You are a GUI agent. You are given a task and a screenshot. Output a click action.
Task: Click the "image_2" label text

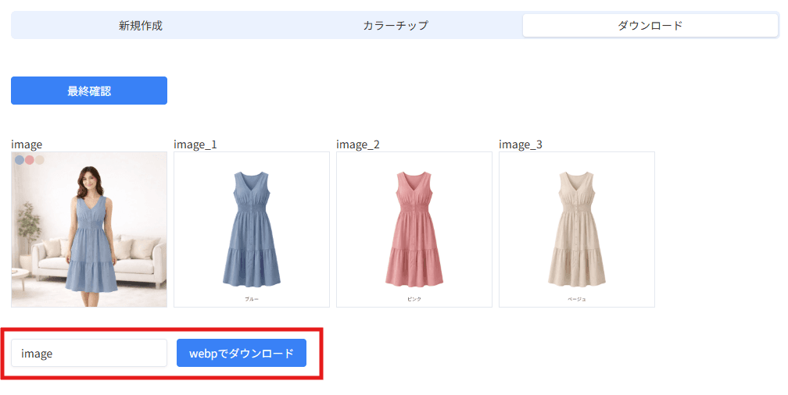click(x=358, y=144)
